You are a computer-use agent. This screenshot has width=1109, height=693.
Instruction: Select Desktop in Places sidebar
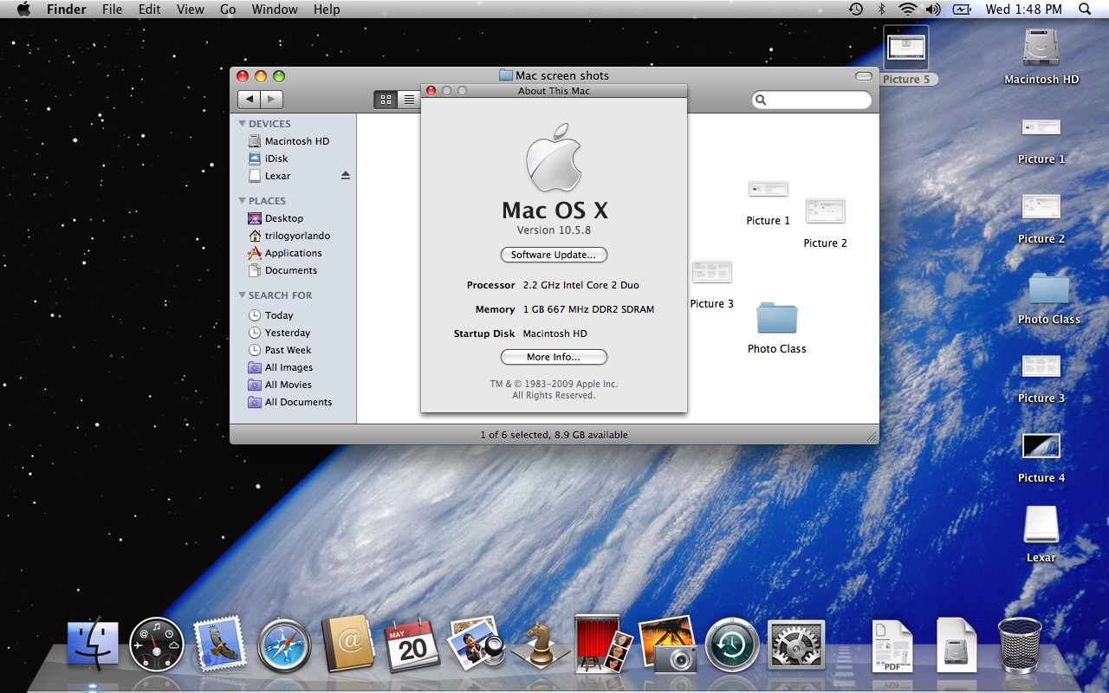pos(293,218)
